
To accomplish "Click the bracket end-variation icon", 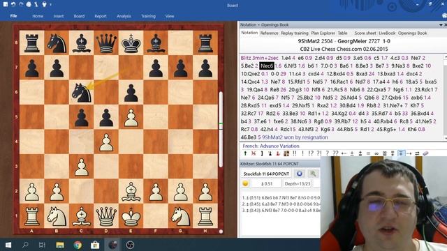I will 262,153.
